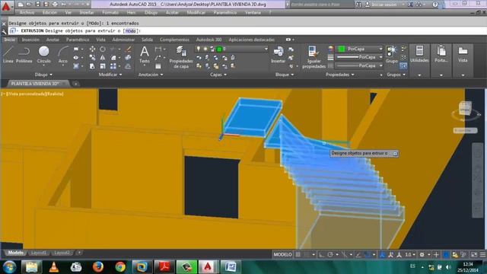Toggle the layer lock icon
The image size is (487, 274).
[212, 49]
